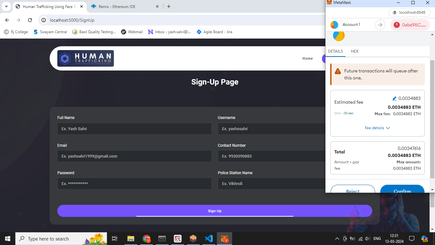Click the edit gas fee pencil icon
This screenshot has height=245, width=435.
(x=395, y=99)
